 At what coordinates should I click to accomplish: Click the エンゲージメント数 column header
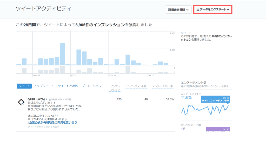[136, 86]
